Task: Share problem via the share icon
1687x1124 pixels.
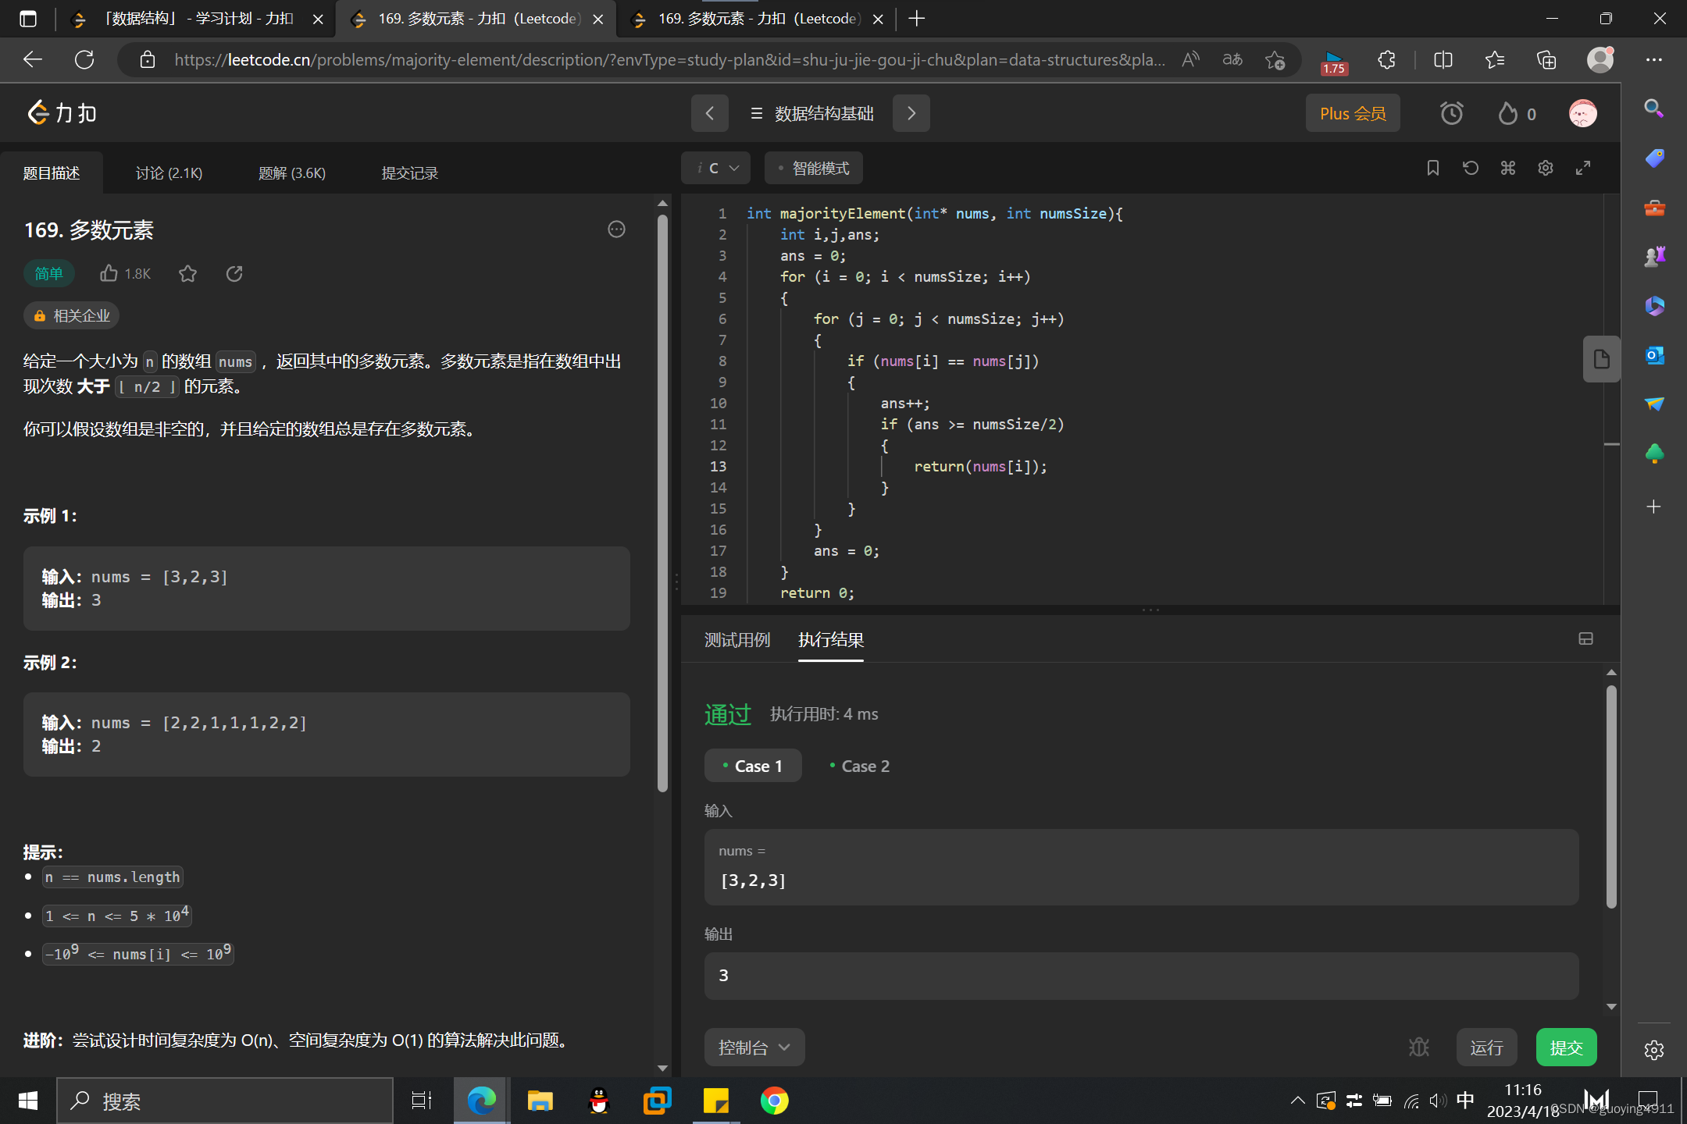Action: [x=234, y=273]
